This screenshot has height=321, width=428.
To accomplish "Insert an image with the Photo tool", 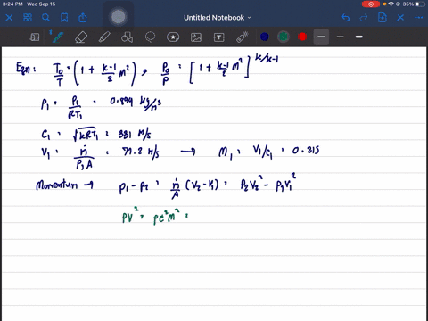I will [x=196, y=37].
